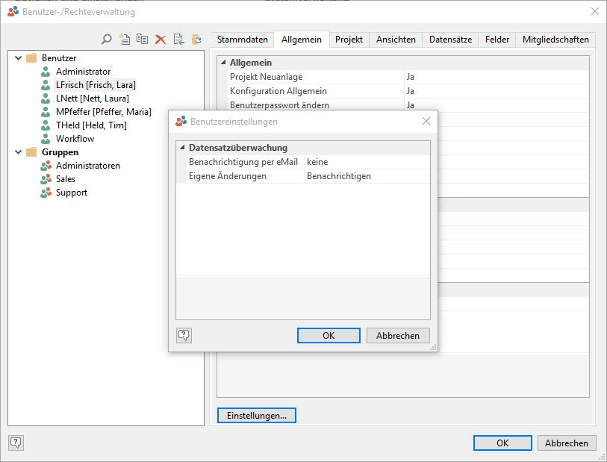Image resolution: width=607 pixels, height=462 pixels.
Task: Click the copy entry toolbar icon
Action: [142, 40]
